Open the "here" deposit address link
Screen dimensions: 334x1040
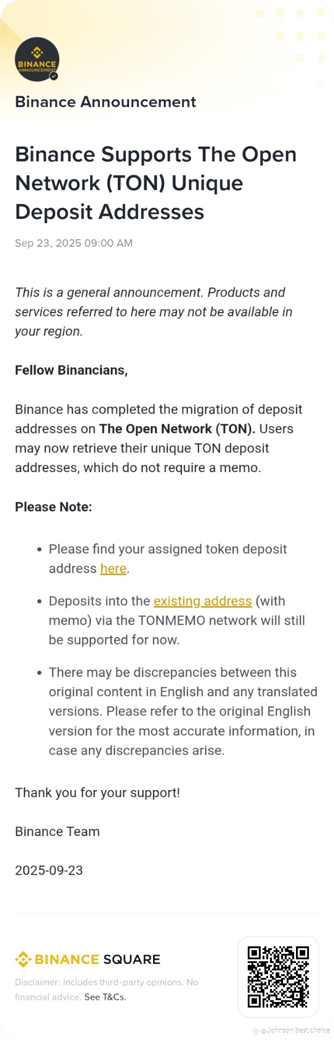[113, 568]
